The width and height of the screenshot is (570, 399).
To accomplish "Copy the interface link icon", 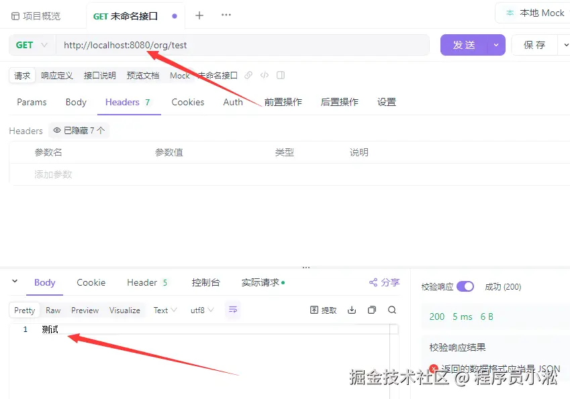I will click(248, 75).
